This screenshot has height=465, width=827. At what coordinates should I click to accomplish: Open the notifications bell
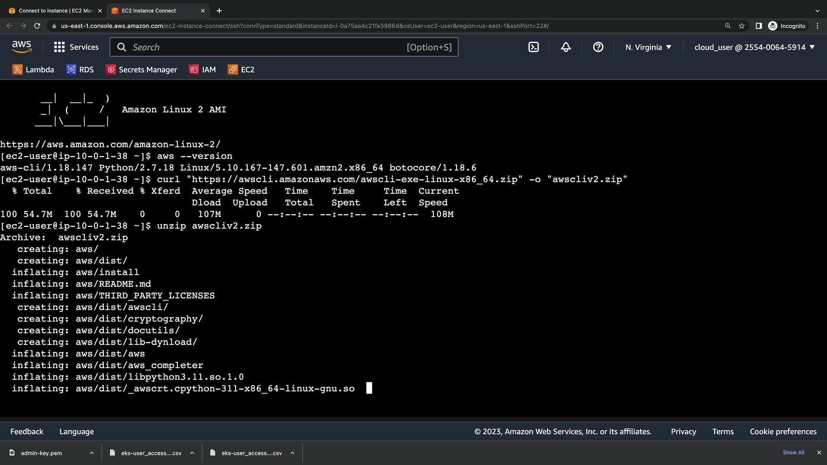(x=566, y=47)
